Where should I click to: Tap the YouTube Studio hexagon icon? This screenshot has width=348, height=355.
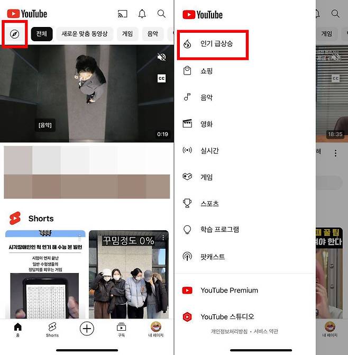point(187,317)
